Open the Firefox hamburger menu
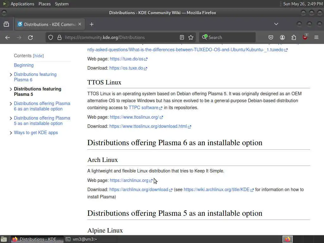The width and height of the screenshot is (324, 243). (x=316, y=37)
